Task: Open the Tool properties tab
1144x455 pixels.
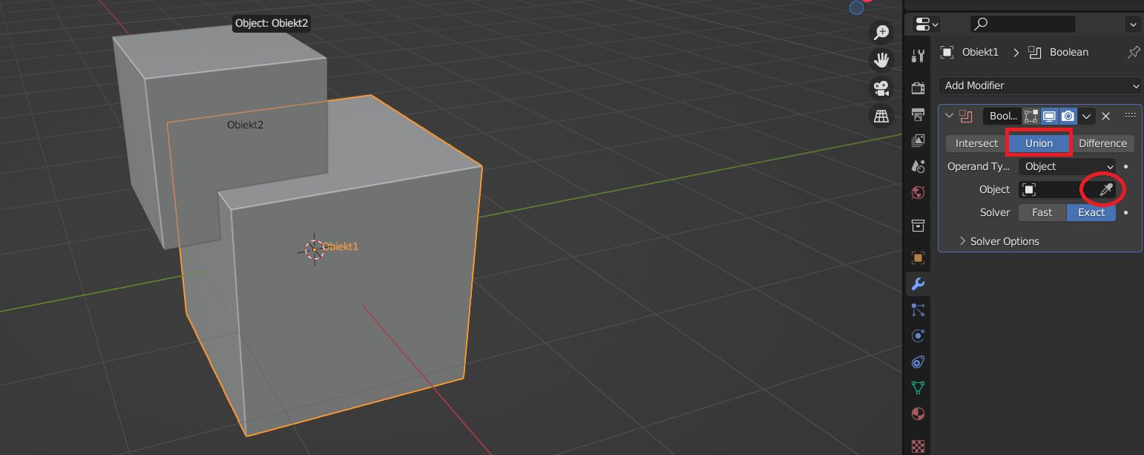Action: [918, 56]
